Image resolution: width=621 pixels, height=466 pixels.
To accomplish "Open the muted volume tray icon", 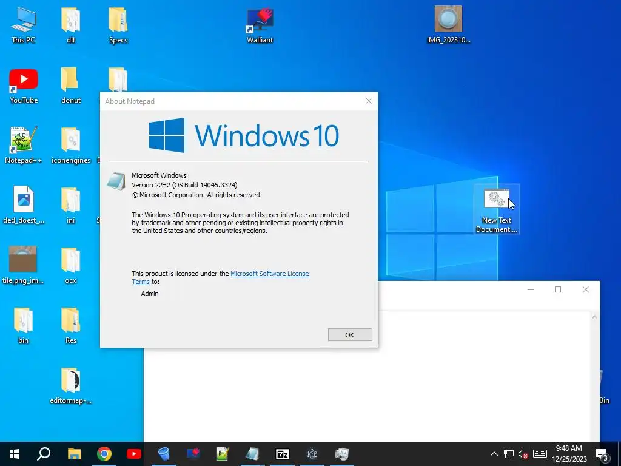I will click(x=523, y=454).
